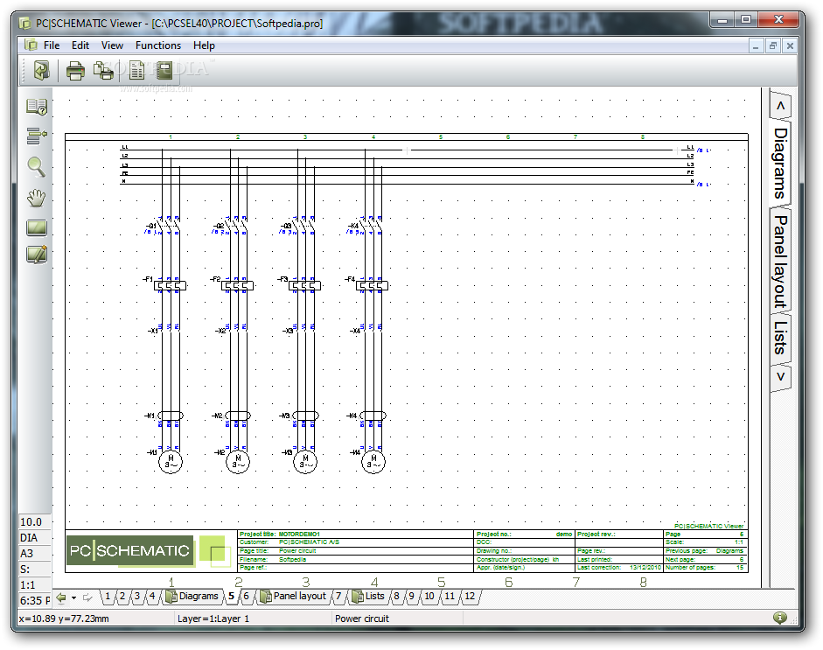This screenshot has width=823, height=650.
Task: Select page tab 10 at bottom
Action: (429, 597)
